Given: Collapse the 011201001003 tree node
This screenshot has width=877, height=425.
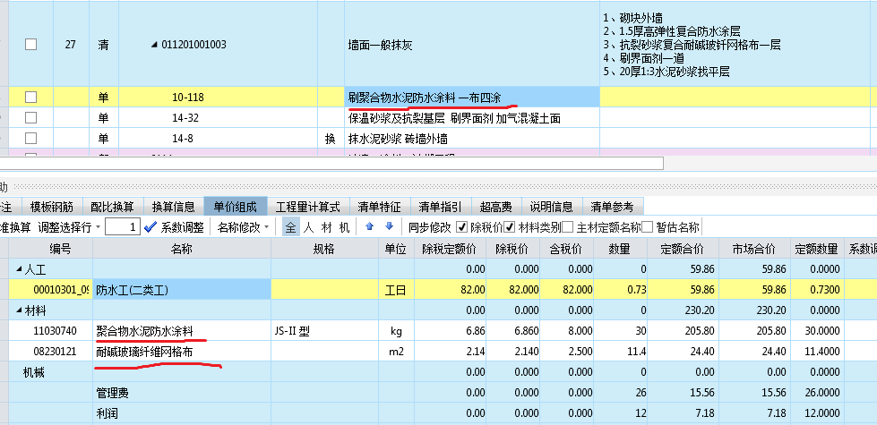Looking at the screenshot, I should click(154, 45).
